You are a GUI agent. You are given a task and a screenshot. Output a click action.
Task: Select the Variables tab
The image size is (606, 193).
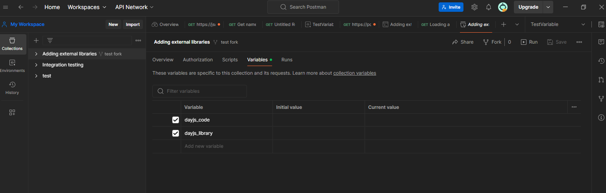(x=259, y=60)
